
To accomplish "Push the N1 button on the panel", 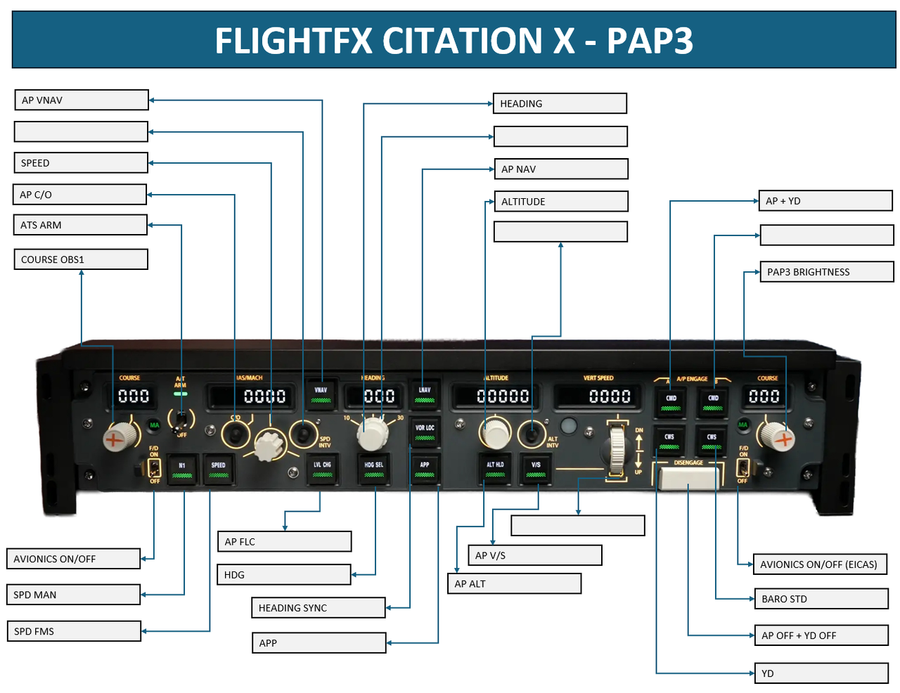I will (x=182, y=469).
